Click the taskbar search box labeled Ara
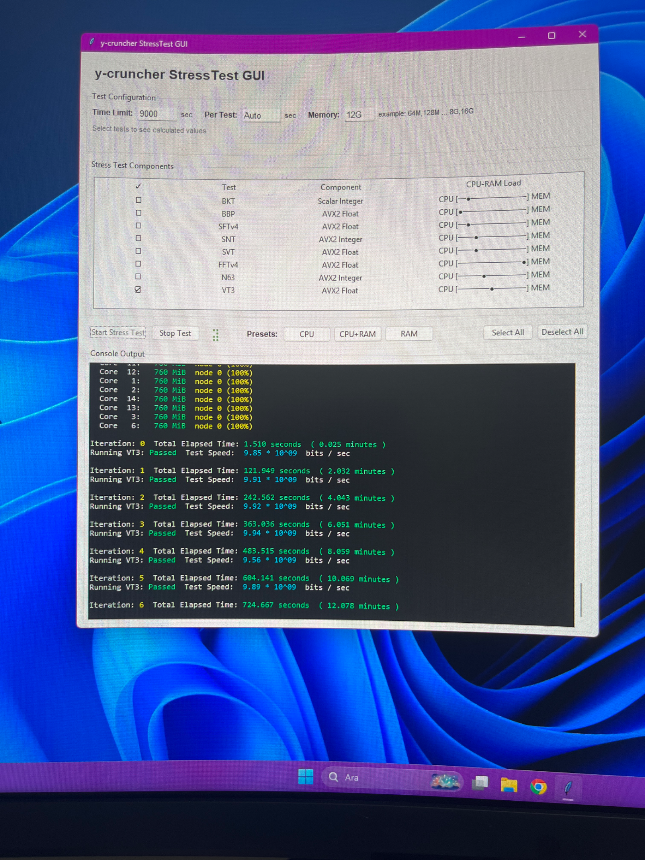The image size is (645, 860). tap(392, 778)
